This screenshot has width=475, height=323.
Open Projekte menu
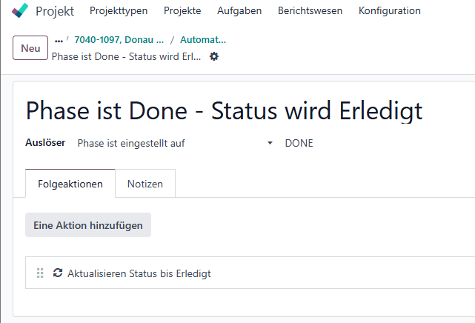[182, 10]
